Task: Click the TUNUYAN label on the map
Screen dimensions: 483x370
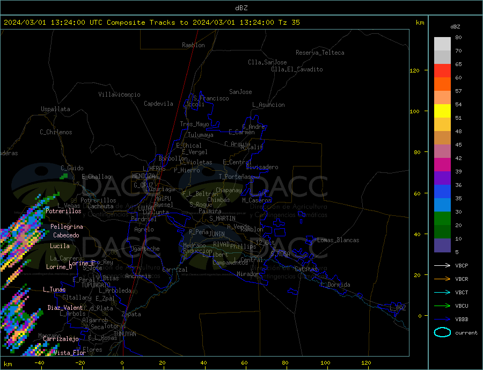Action: (125, 334)
